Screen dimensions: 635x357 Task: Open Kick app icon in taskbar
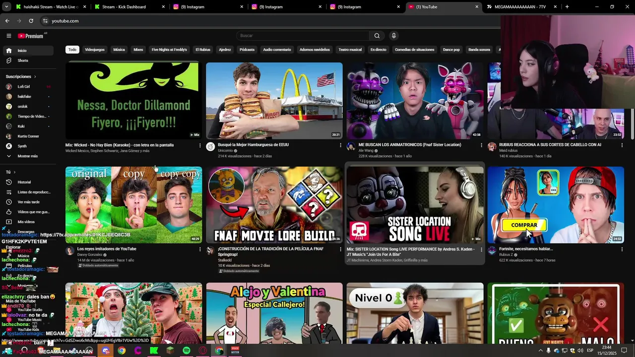tap(154, 351)
